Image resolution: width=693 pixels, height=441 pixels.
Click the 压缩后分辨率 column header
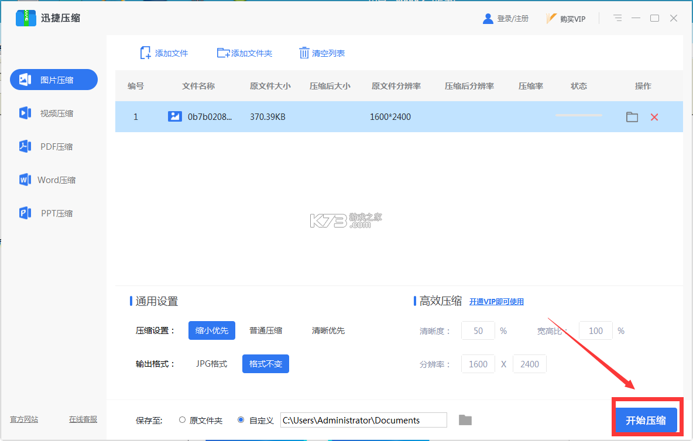click(469, 86)
